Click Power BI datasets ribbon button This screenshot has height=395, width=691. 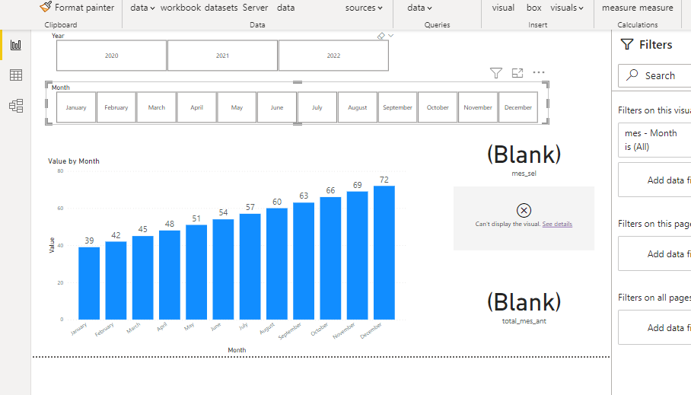click(221, 8)
